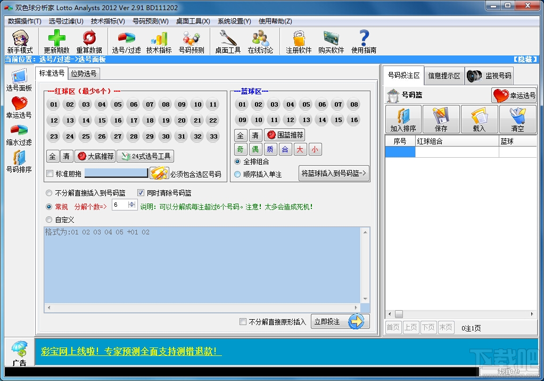Uncheck 同时清除号码篮 checkbox
544x381 pixels.
(141, 193)
